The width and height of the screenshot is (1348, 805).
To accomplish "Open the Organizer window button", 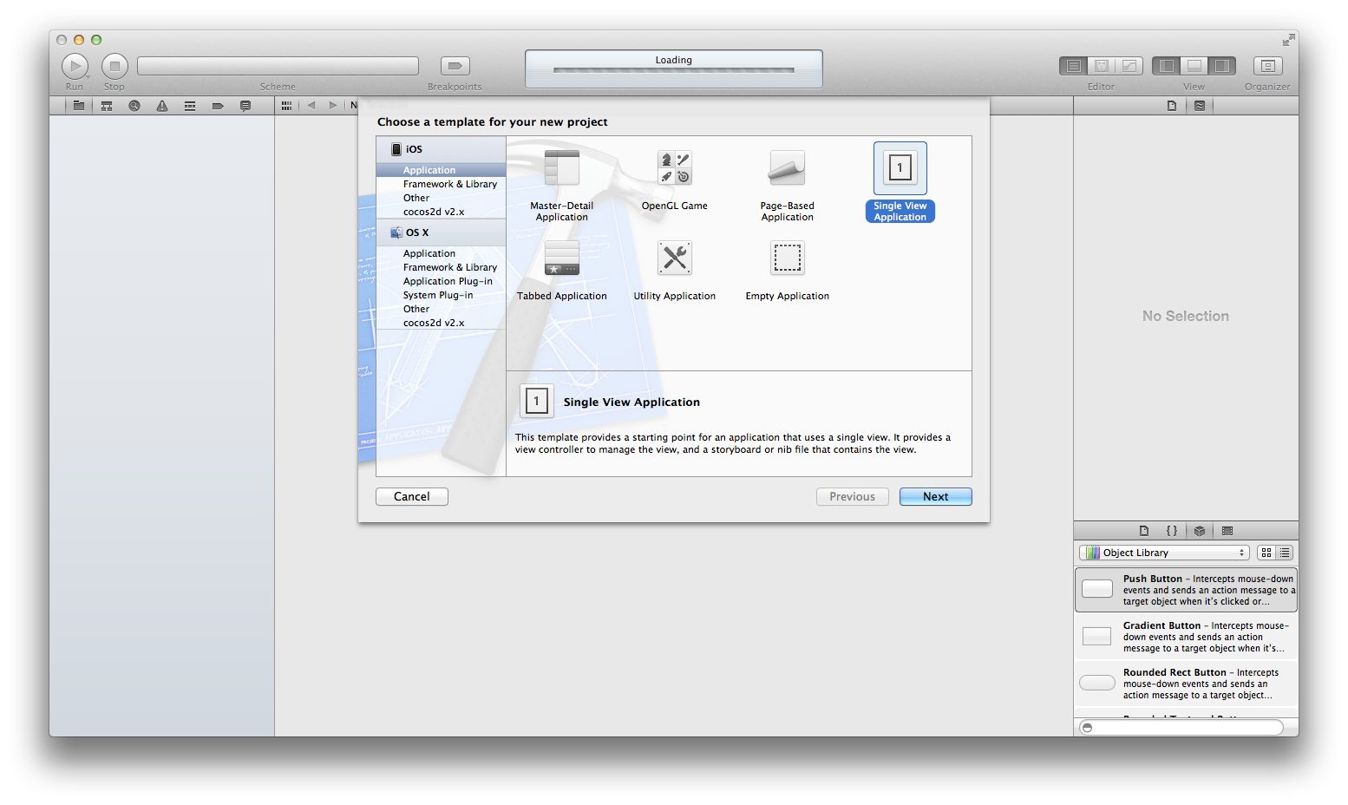I will click(1267, 66).
